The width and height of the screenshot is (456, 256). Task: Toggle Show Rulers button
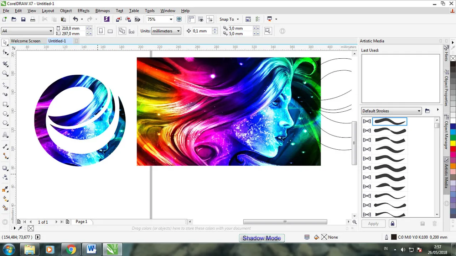[191, 19]
